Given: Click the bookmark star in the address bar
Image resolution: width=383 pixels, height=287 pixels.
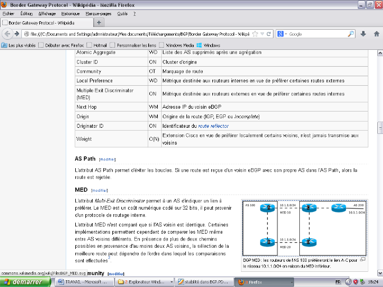Looking at the screenshot, I should [x=256, y=34].
